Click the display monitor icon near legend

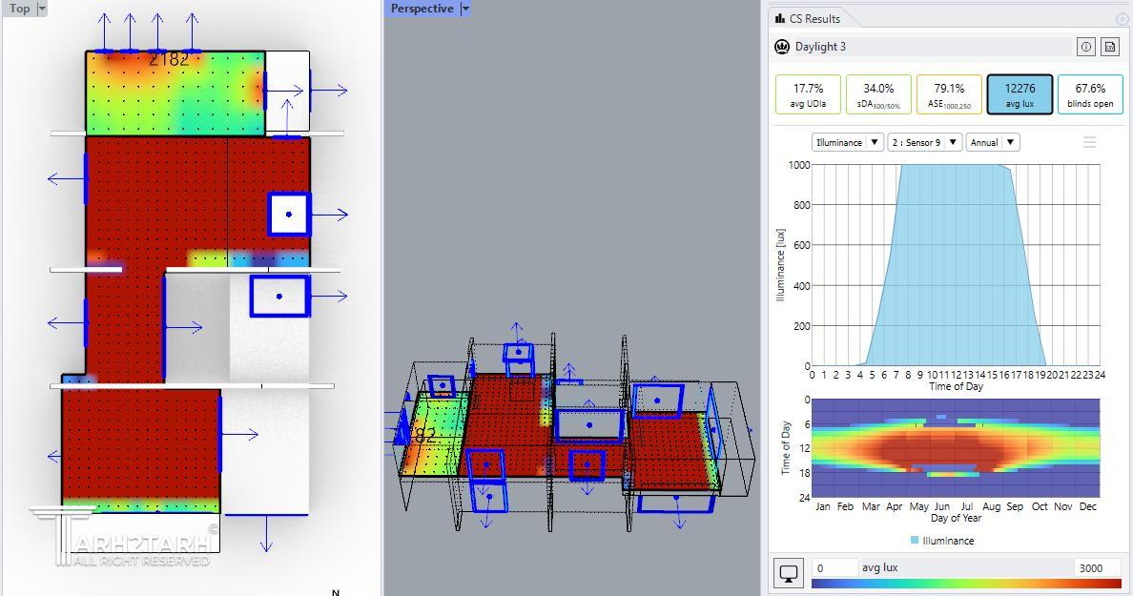tap(788, 573)
